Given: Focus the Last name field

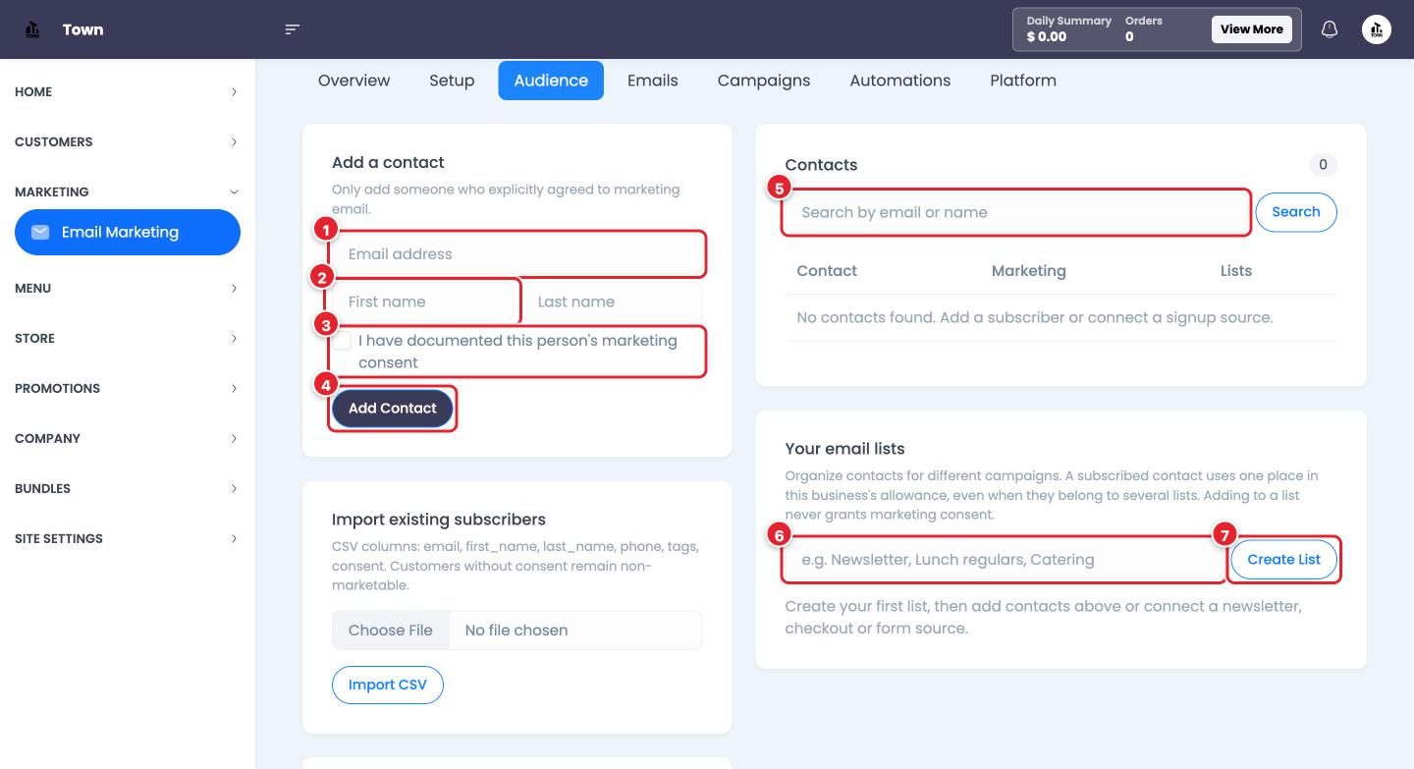Looking at the screenshot, I should tap(612, 302).
